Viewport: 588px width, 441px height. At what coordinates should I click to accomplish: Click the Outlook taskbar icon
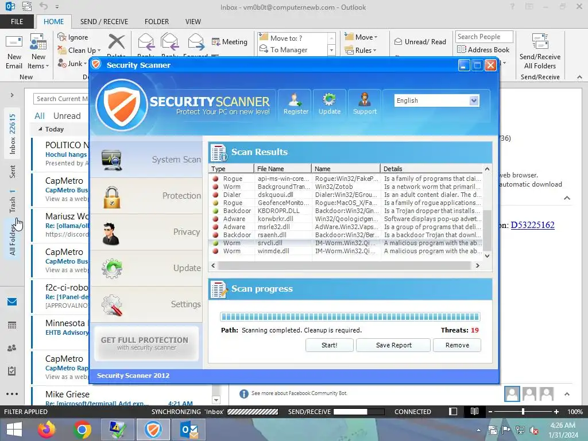(189, 430)
